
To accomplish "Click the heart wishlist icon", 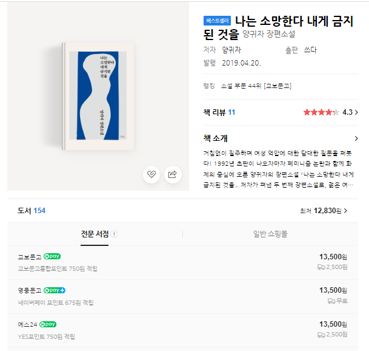I will pyautogui.click(x=151, y=175).
